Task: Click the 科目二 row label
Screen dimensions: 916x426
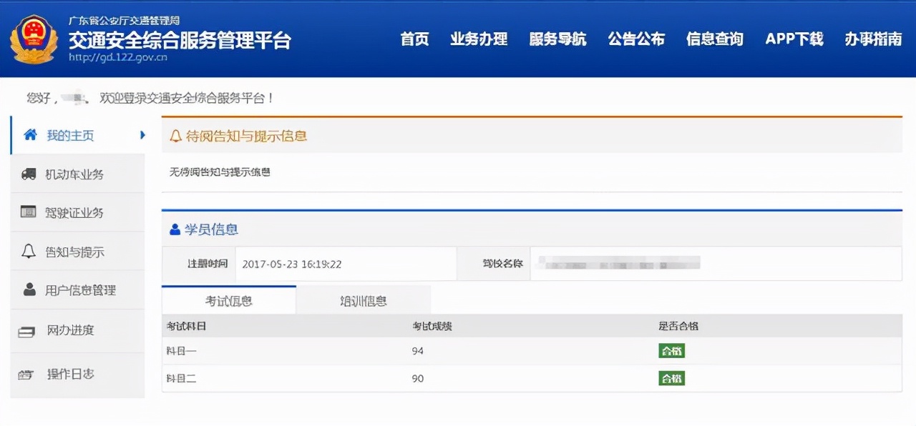Action: [x=181, y=378]
